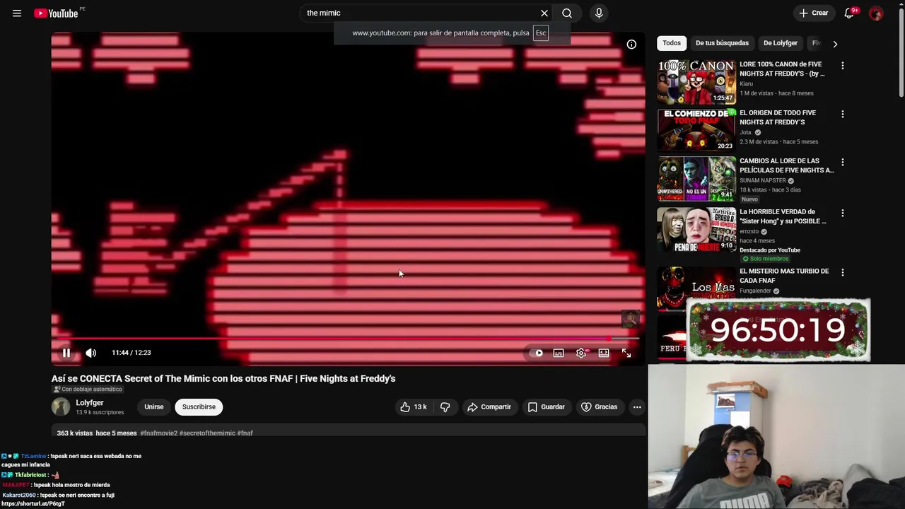Click the #fnaf hashtag
Viewport: 905px width, 509px height.
click(x=245, y=433)
